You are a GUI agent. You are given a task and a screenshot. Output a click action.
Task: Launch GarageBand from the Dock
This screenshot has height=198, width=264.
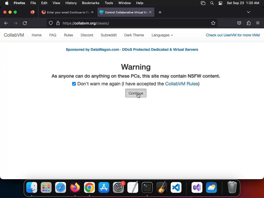pyautogui.click(x=162, y=187)
